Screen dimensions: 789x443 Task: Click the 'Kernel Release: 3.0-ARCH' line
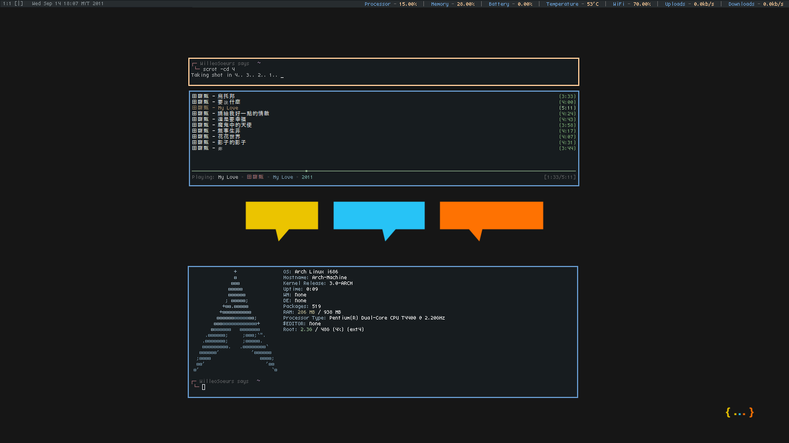pyautogui.click(x=318, y=283)
